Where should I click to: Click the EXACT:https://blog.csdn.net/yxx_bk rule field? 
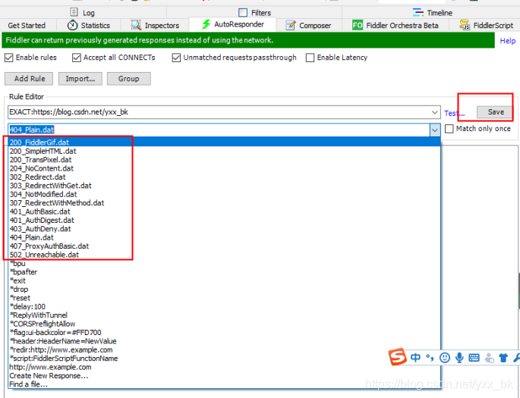224,112
